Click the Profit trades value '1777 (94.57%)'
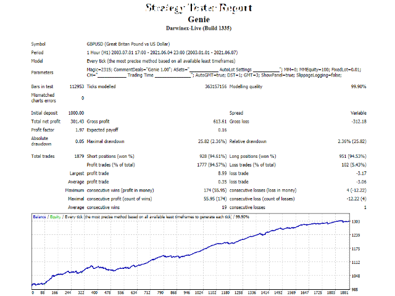 point(212,165)
